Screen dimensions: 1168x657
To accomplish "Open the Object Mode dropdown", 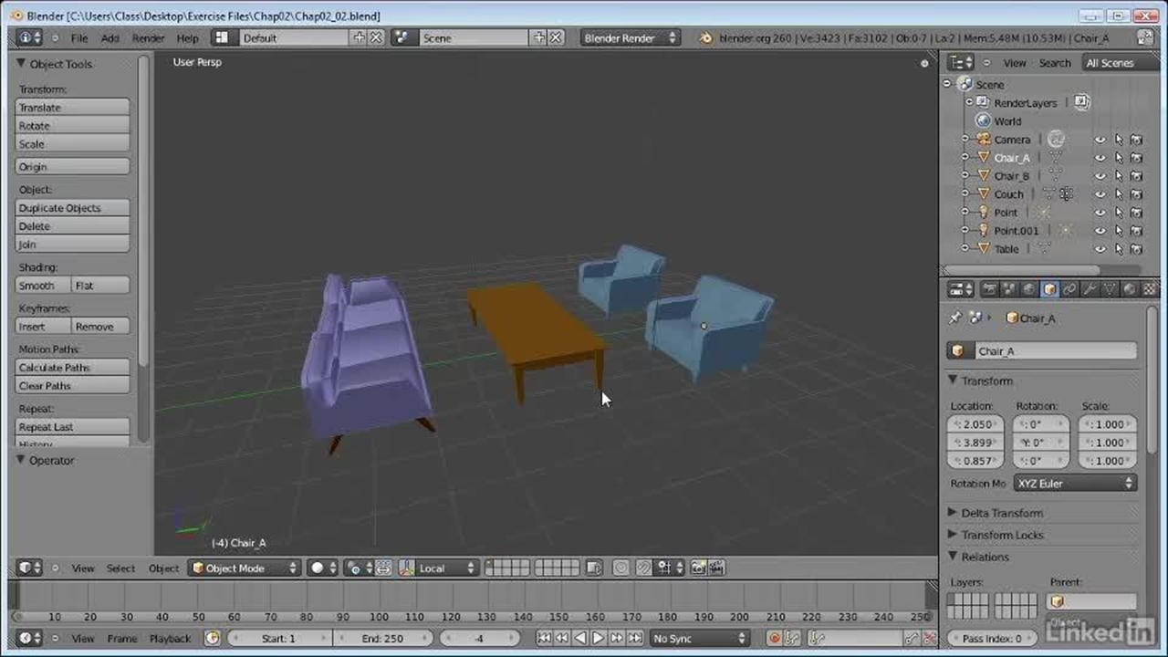I will (x=244, y=568).
